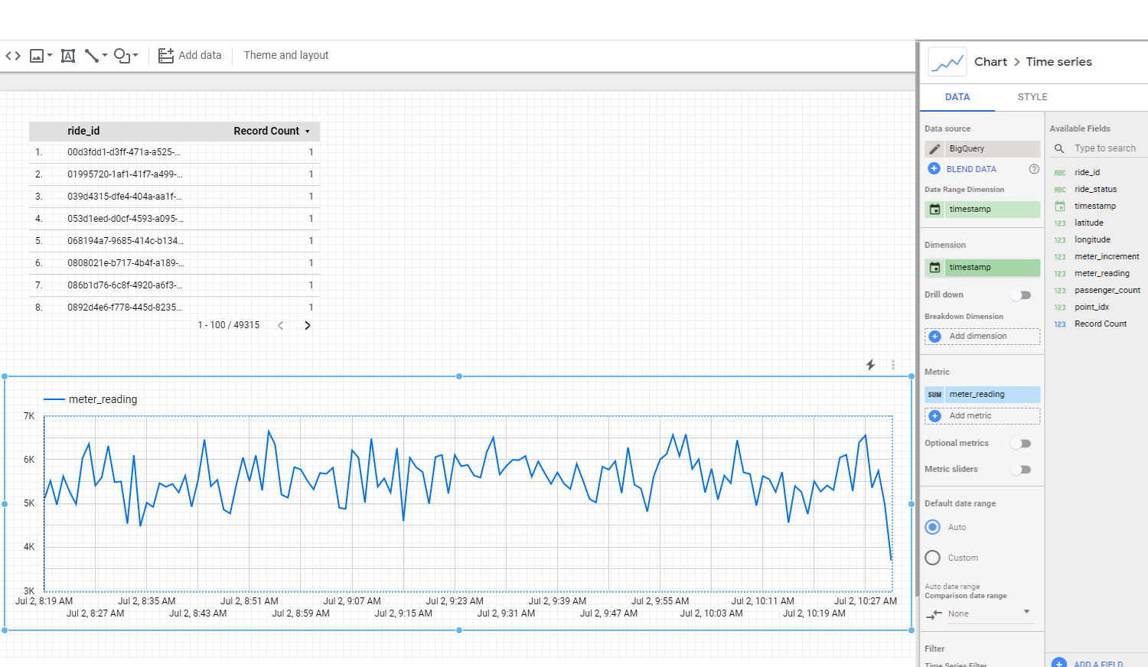Click BLEND DATA

[x=971, y=169]
